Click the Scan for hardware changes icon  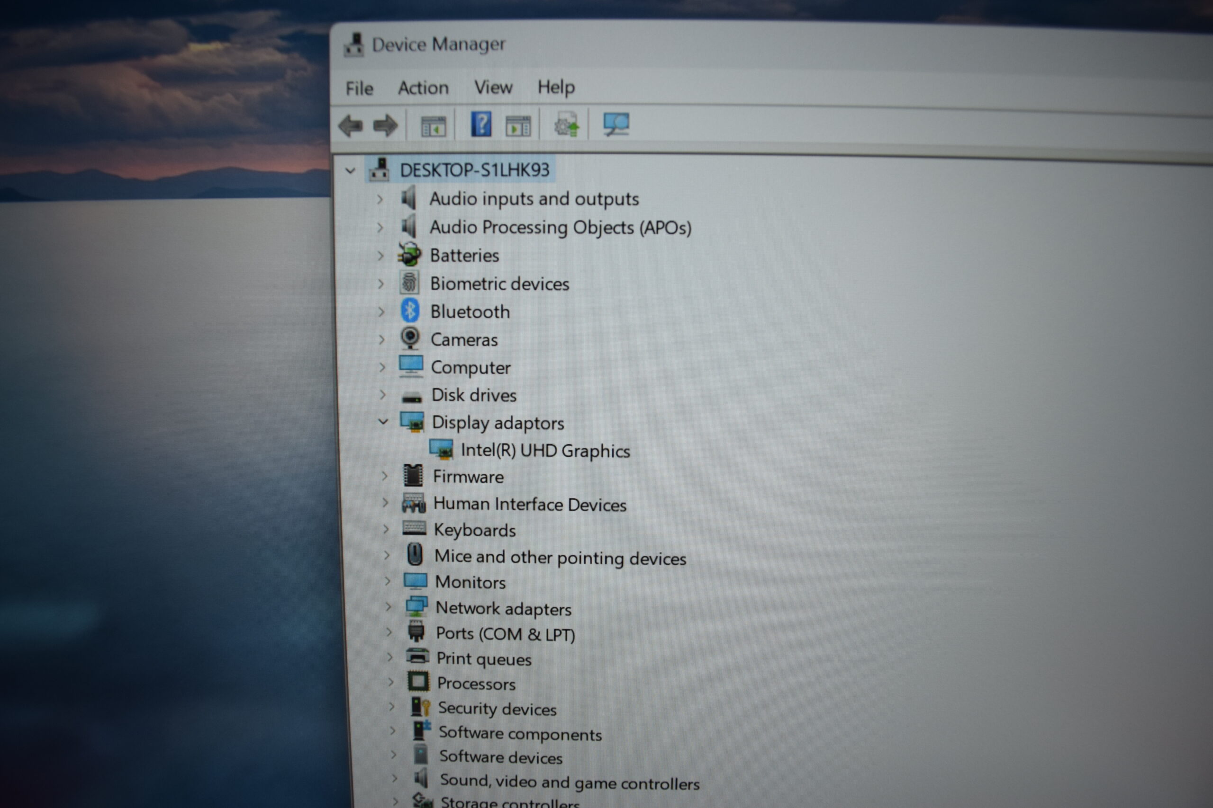click(x=616, y=124)
